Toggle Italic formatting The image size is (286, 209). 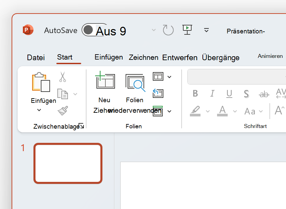(x=212, y=94)
